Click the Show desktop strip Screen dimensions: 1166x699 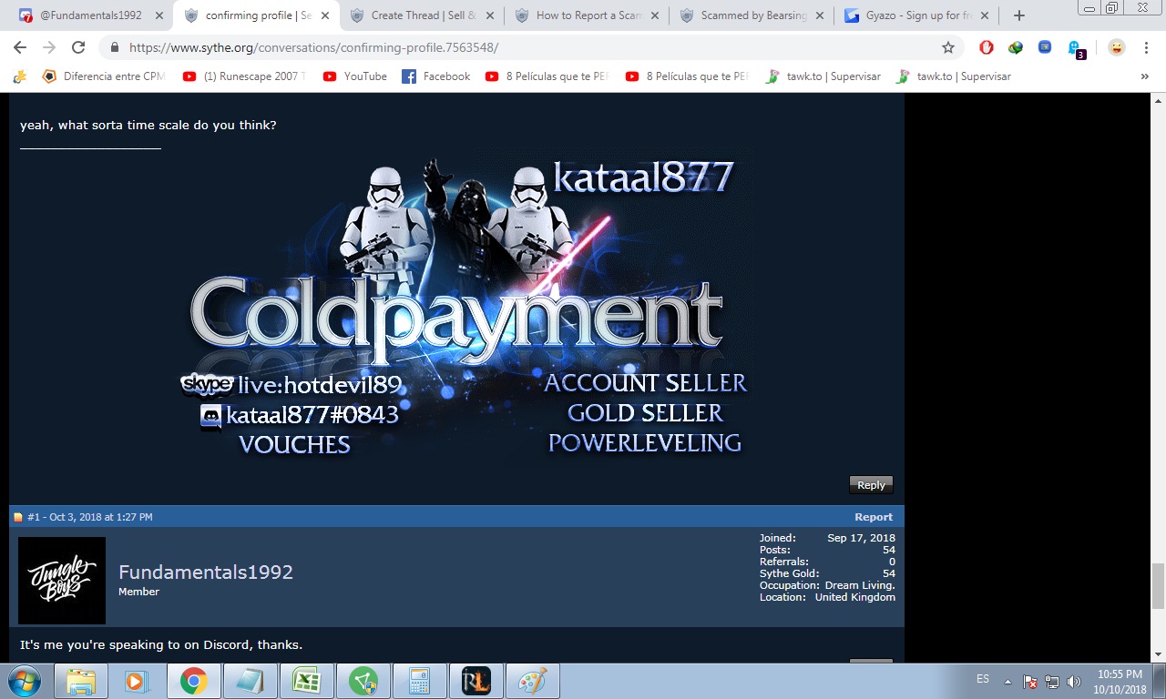[x=1159, y=682]
